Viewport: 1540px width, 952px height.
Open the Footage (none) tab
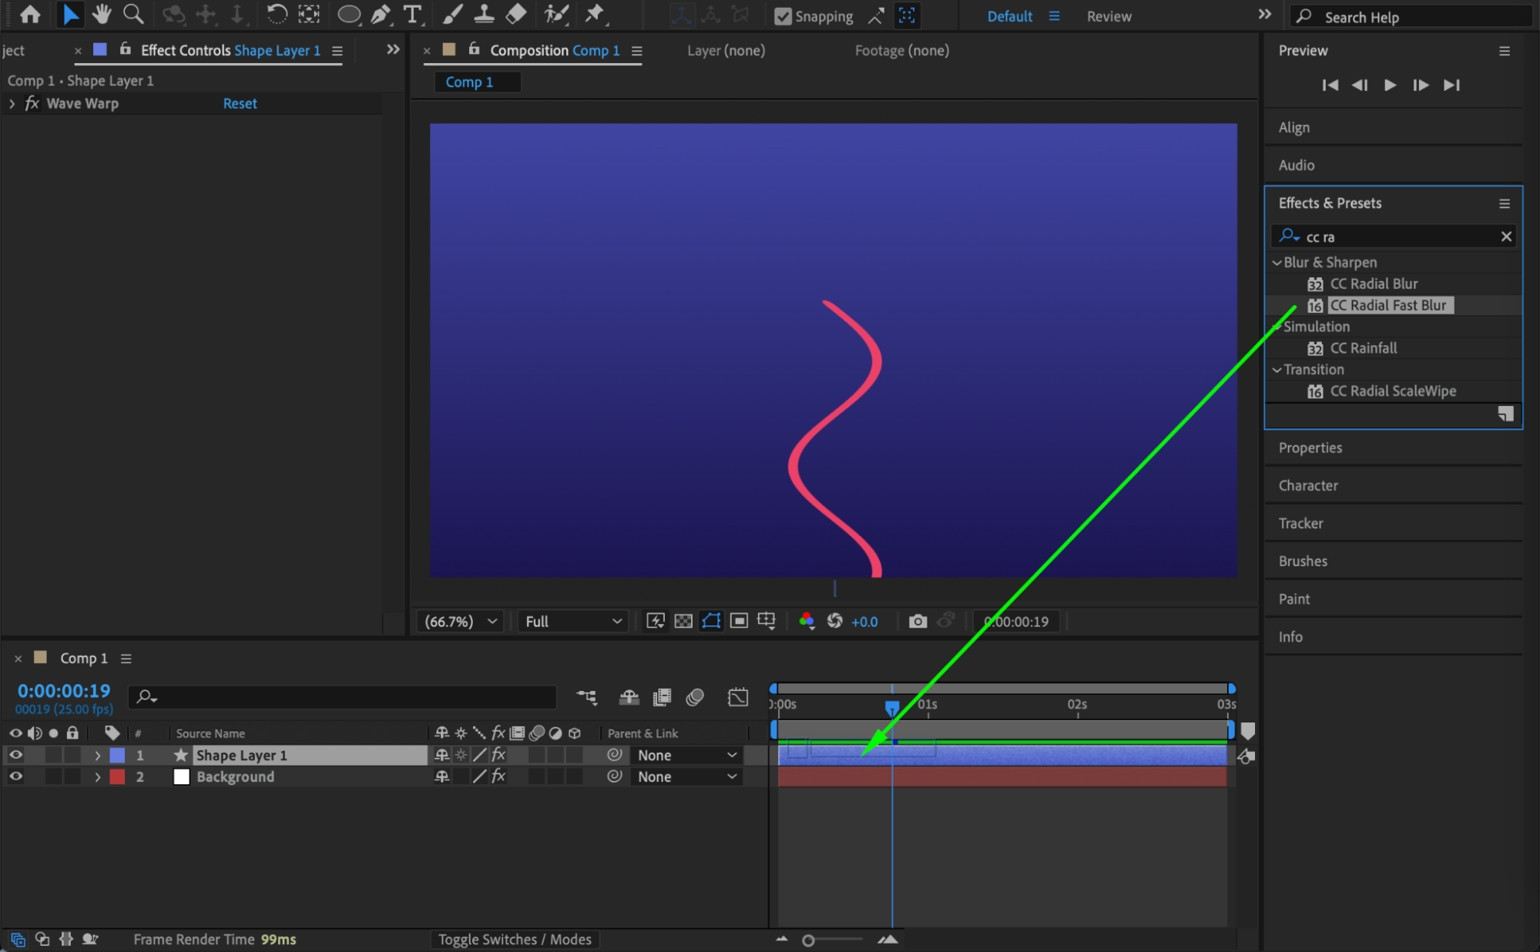click(901, 50)
